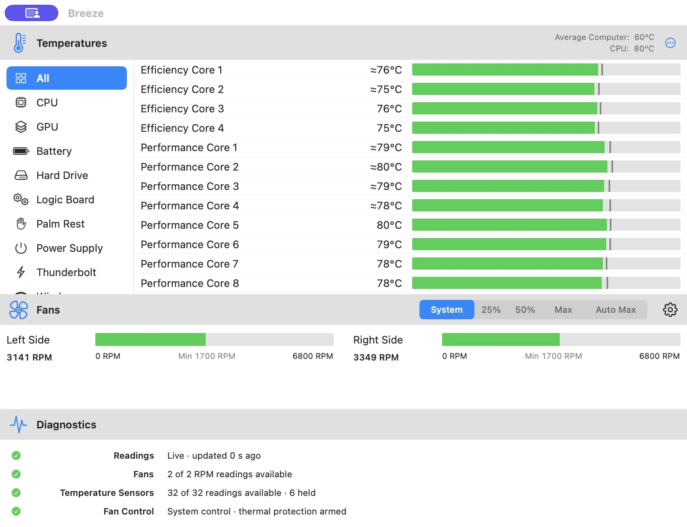Image resolution: width=687 pixels, height=527 pixels.
Task: Click the Efficiency Core 4 temperature bar
Action: pyautogui.click(x=546, y=128)
